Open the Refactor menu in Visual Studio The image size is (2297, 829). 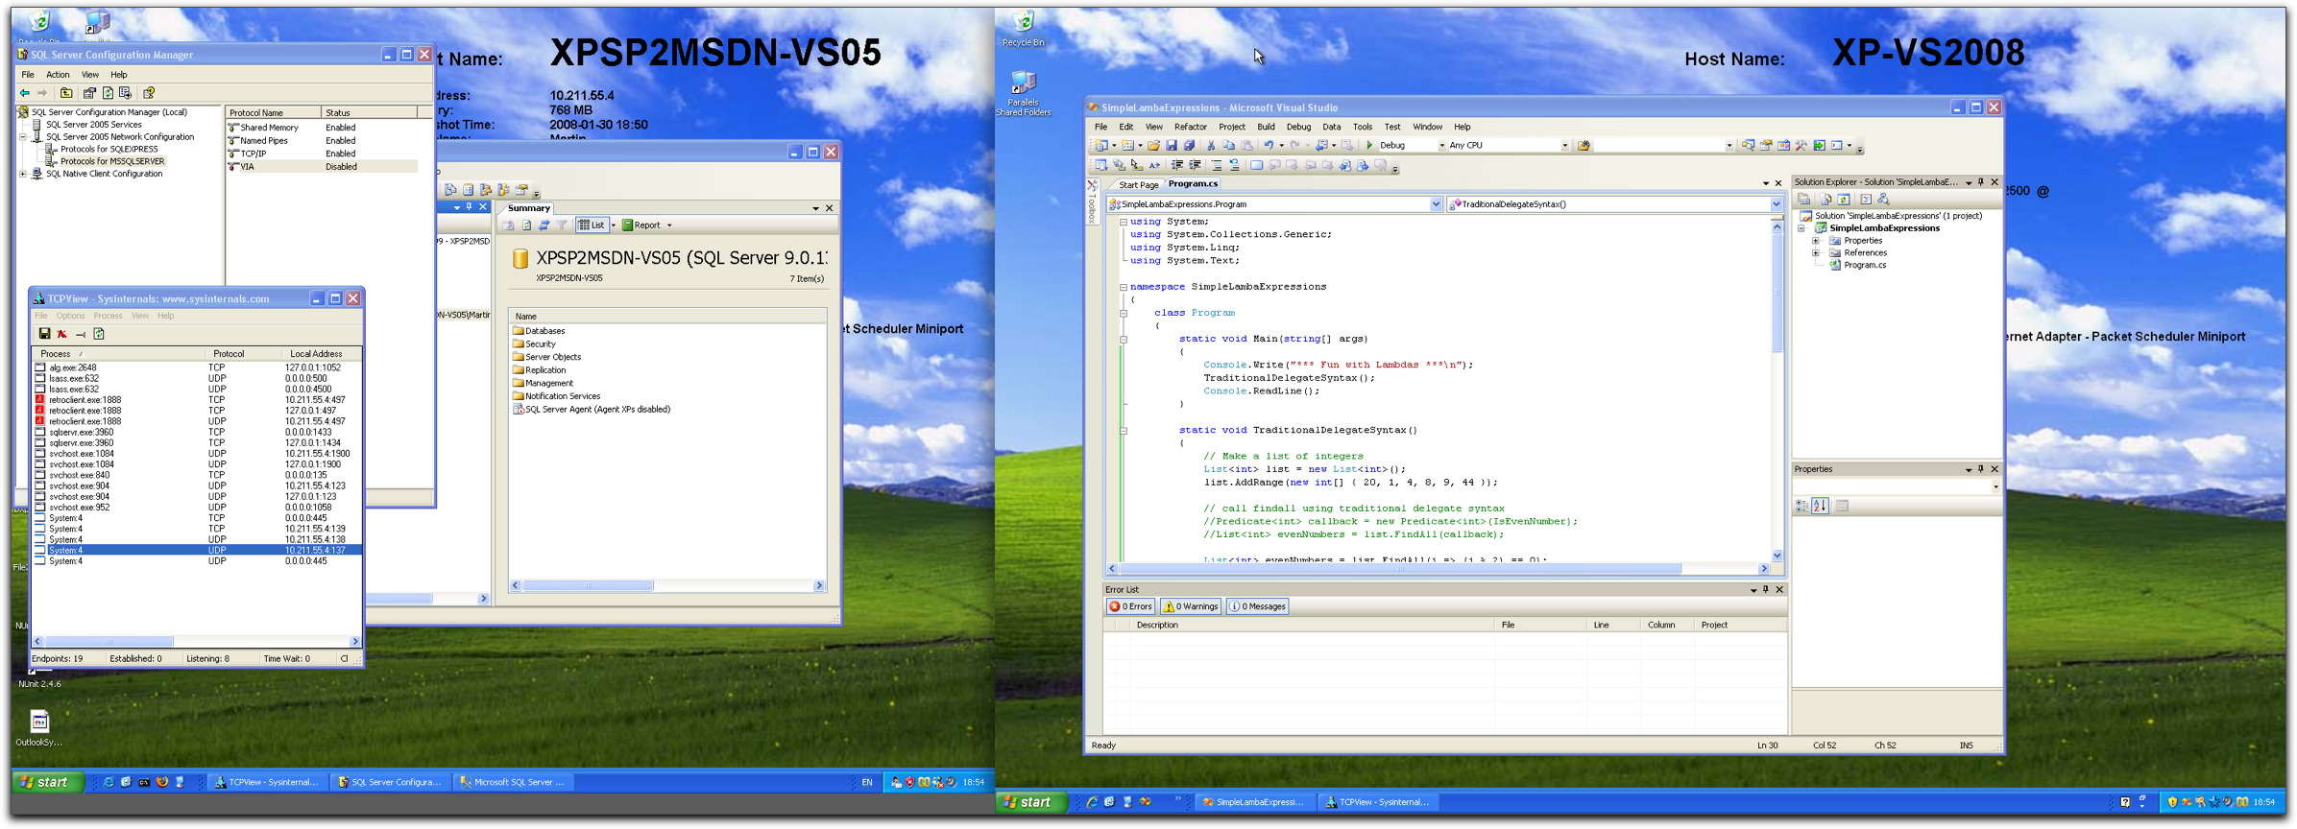point(1190,127)
